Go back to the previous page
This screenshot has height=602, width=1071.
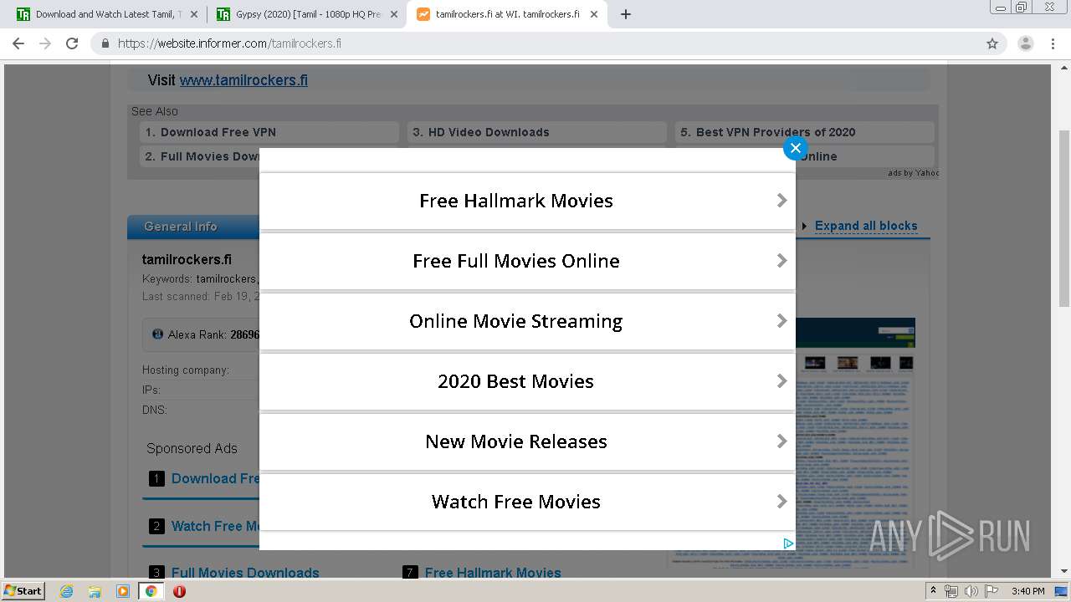pos(18,43)
